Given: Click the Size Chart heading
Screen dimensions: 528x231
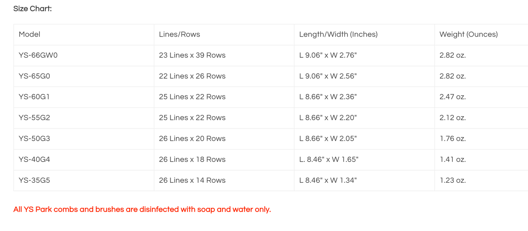Looking at the screenshot, I should click(33, 9).
